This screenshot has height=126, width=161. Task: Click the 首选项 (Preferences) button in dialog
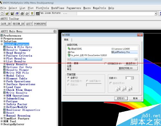[131, 63]
